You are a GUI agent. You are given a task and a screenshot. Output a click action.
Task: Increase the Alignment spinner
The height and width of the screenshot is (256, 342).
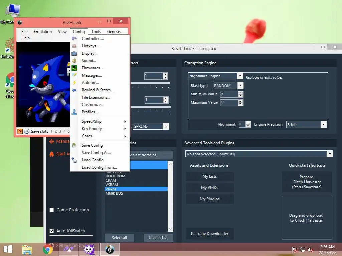pos(248,123)
